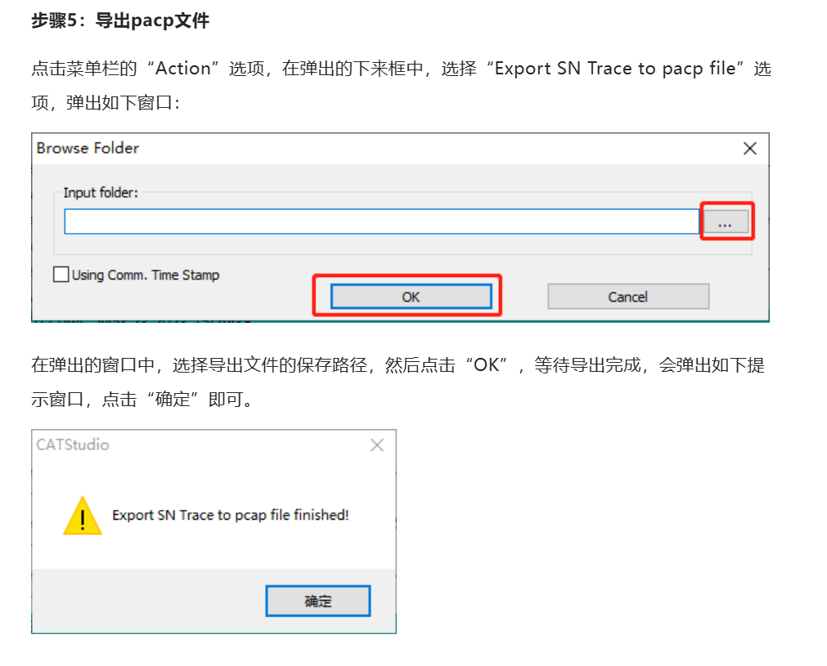827x666 pixels.
Task: Click the 'Input folder:' group label
Action: point(101,193)
